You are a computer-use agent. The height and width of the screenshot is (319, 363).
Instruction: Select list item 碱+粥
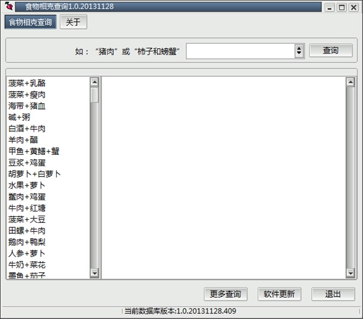click(x=19, y=117)
